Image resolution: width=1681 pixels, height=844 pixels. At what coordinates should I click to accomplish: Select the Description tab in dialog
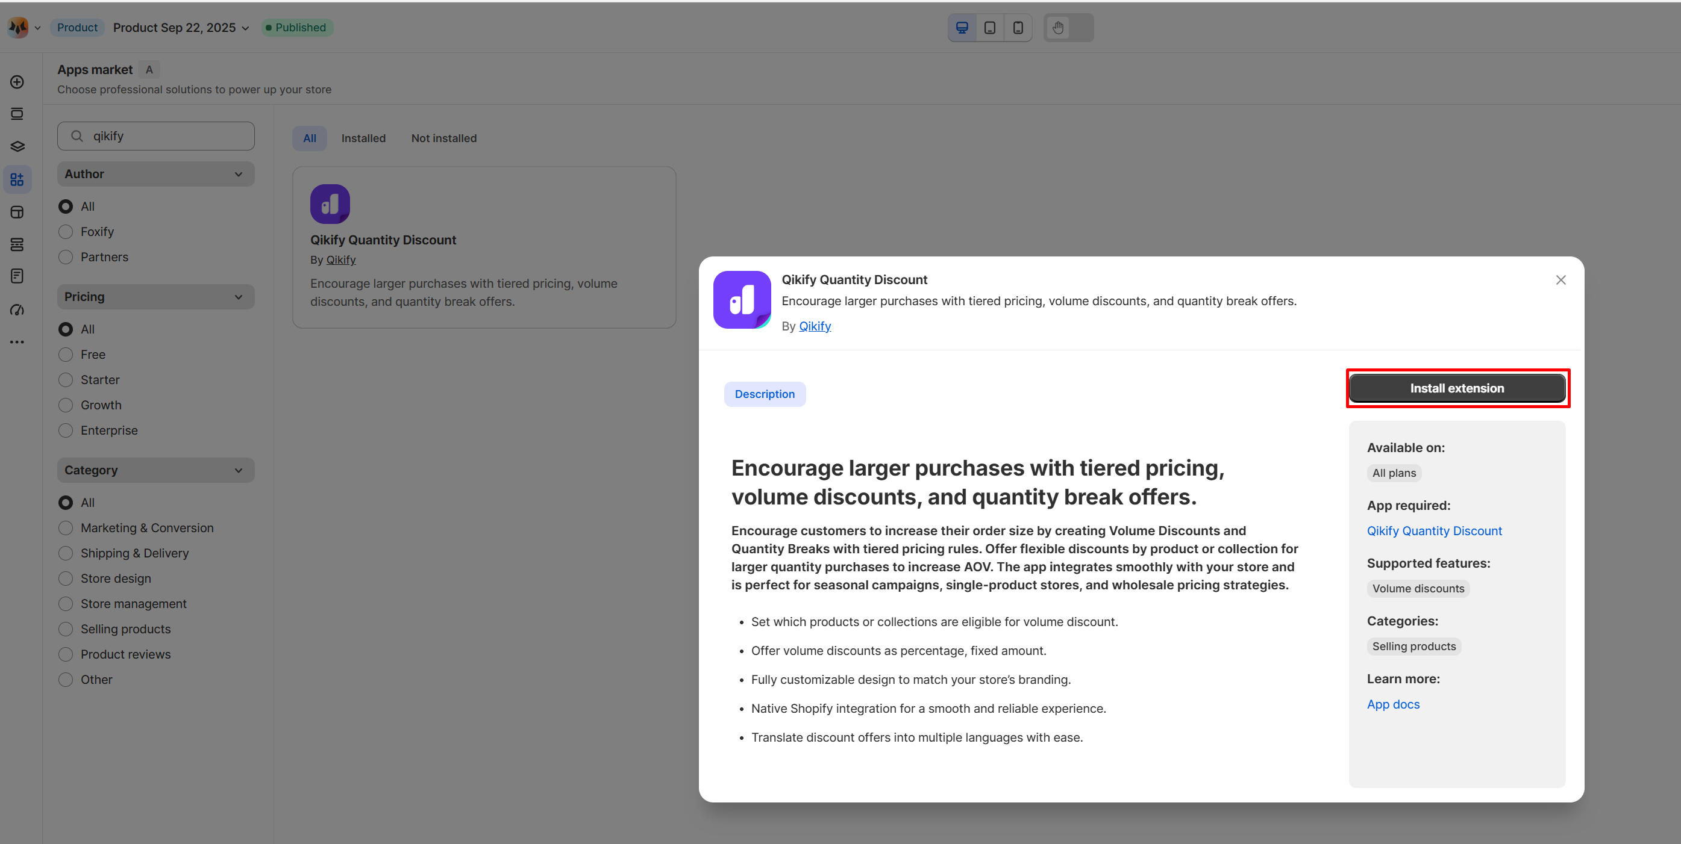tap(764, 394)
